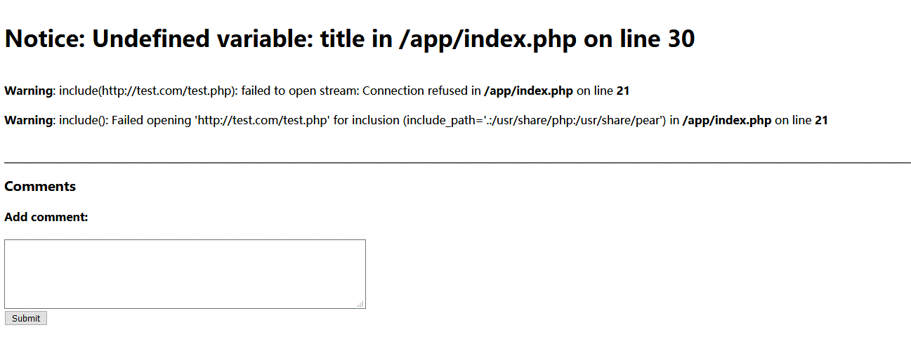The height and width of the screenshot is (337, 911).
Task: Click bold '/app/index.php' in the second warning
Action: (726, 120)
